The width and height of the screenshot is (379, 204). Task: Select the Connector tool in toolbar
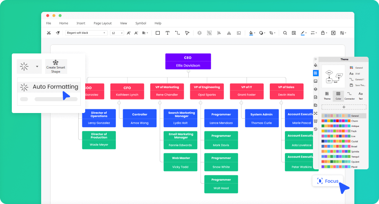pyautogui.click(x=177, y=33)
